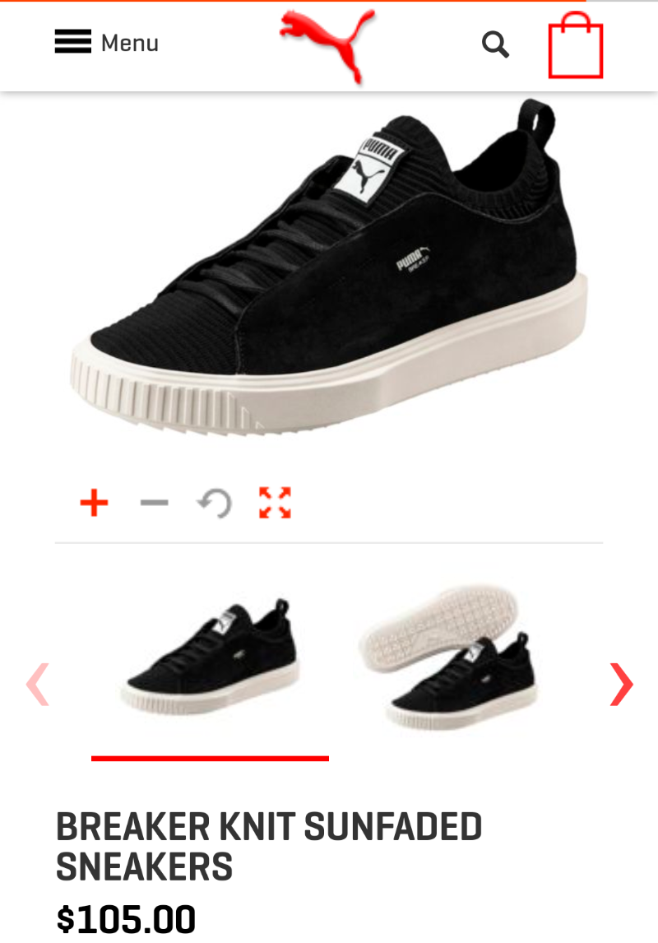Screen dimensions: 658x943
Task: Click the Menu text label
Action: 130,44
